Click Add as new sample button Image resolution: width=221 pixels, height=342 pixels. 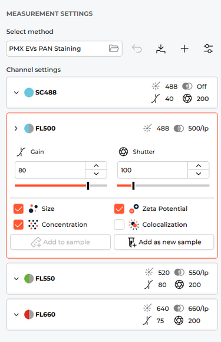click(164, 242)
